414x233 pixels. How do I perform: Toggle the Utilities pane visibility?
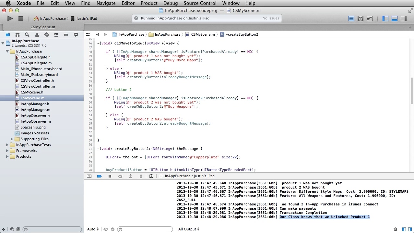click(404, 18)
